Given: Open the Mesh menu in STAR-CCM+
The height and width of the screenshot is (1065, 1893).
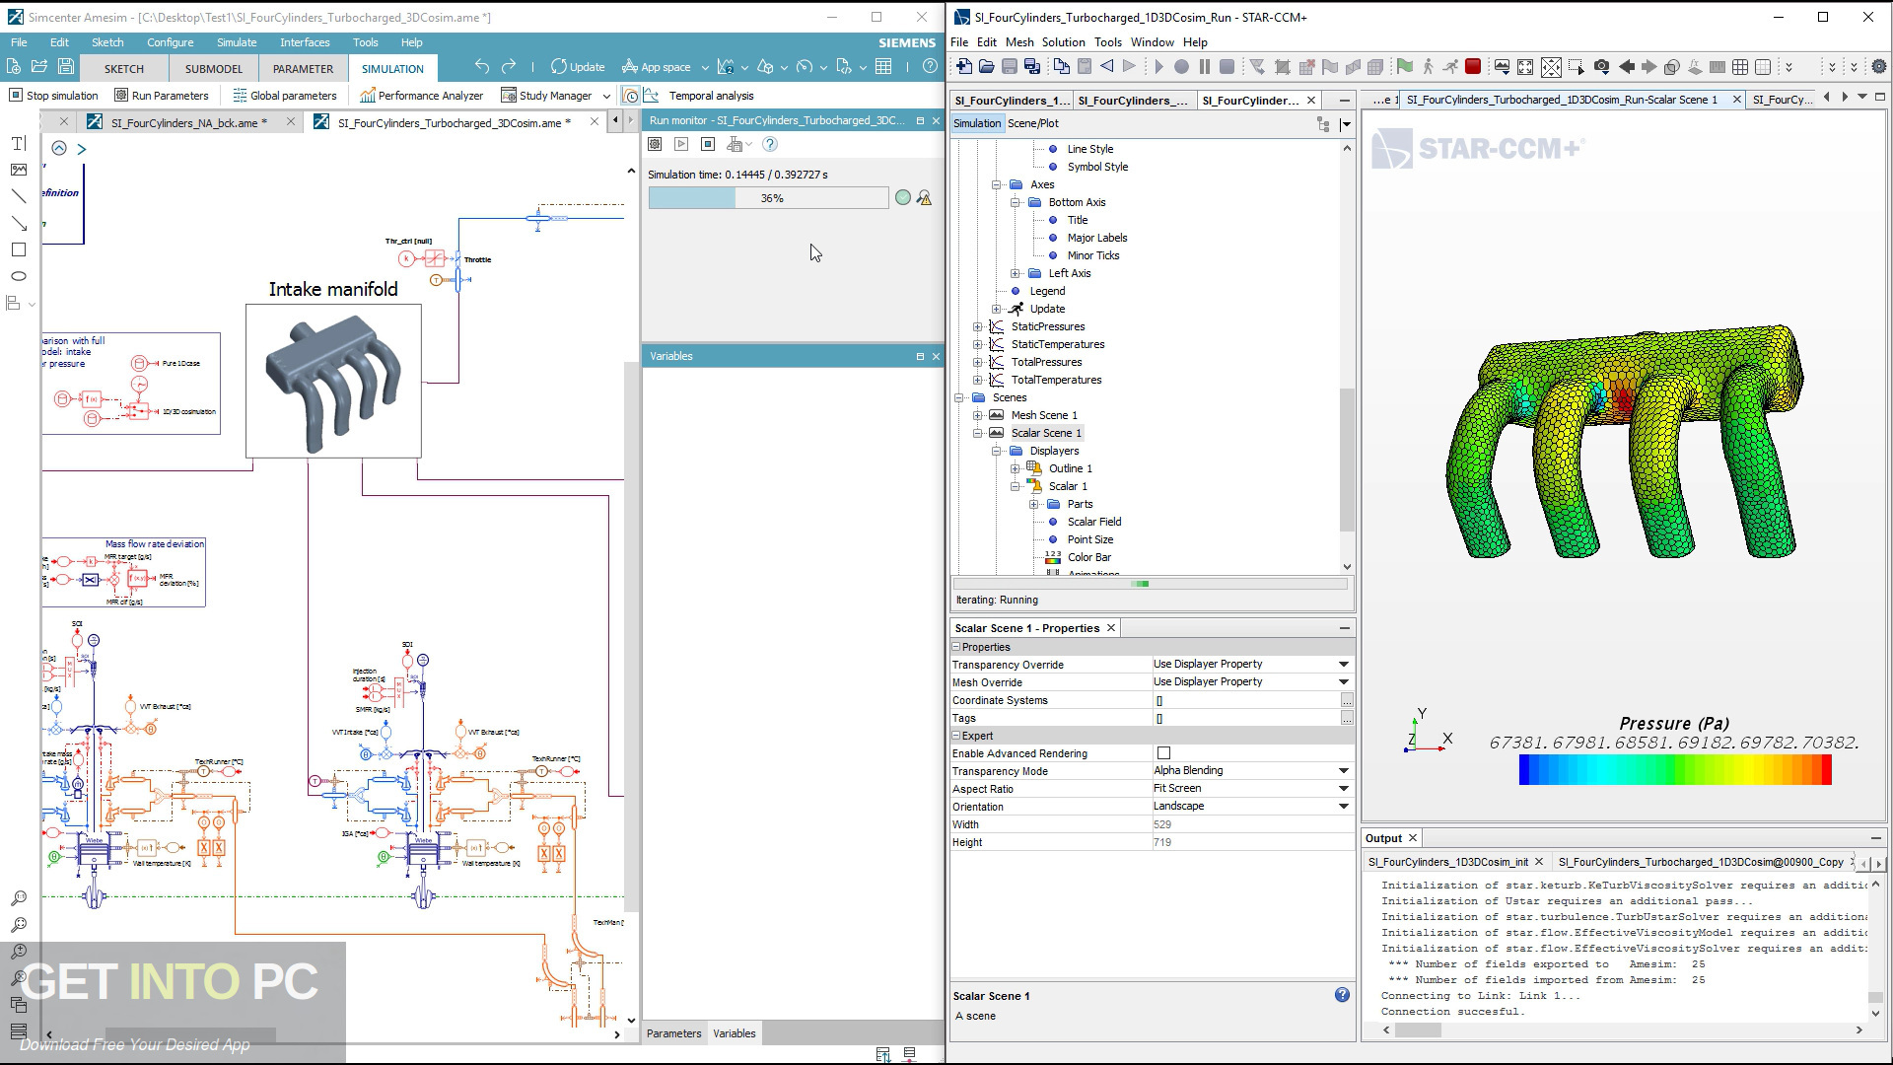Looking at the screenshot, I should (x=1019, y=42).
